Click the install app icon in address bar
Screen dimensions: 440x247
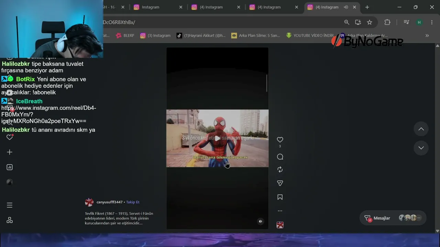(x=358, y=22)
